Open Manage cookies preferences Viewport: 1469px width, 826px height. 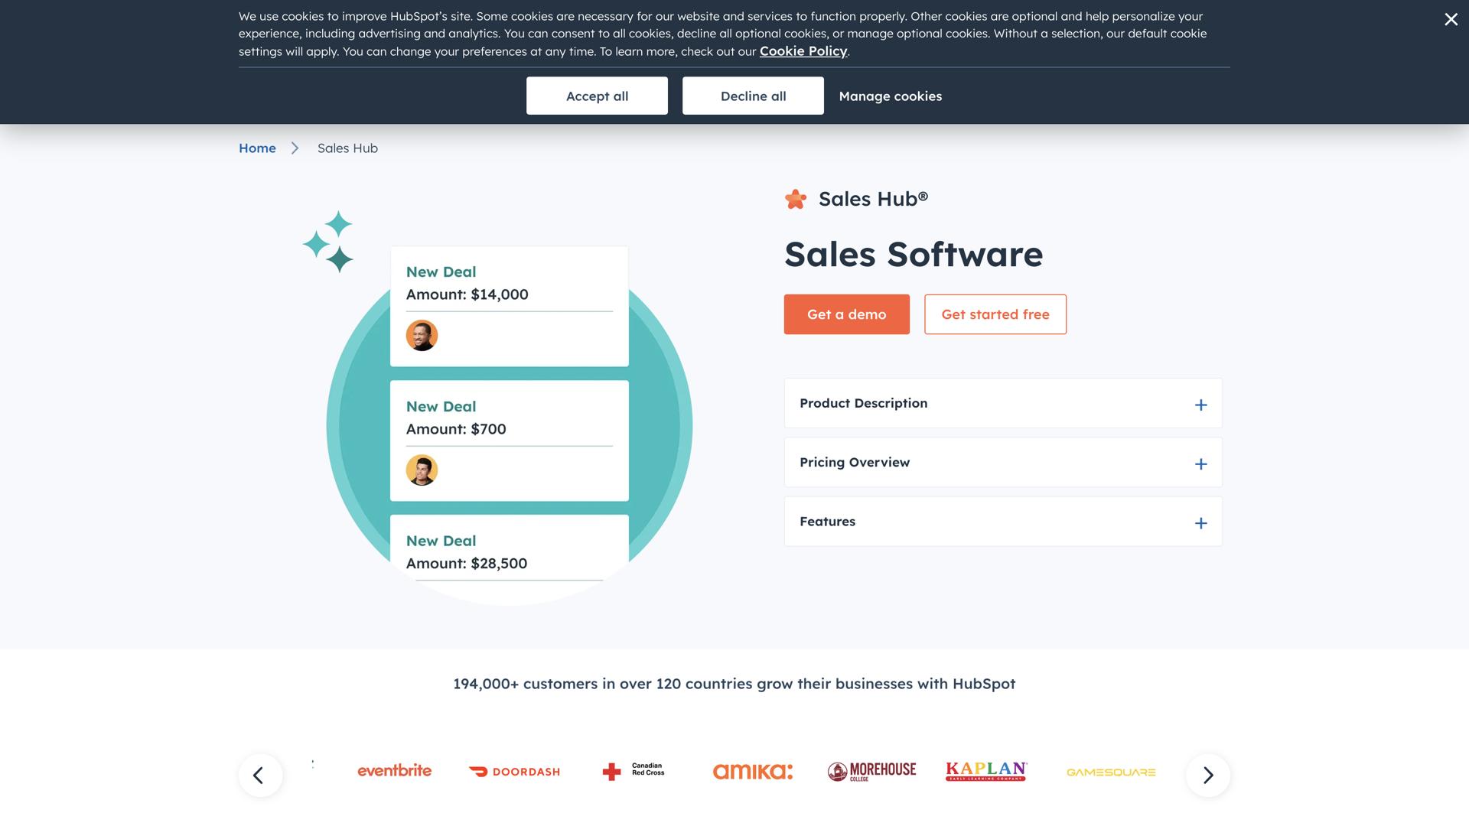click(890, 96)
